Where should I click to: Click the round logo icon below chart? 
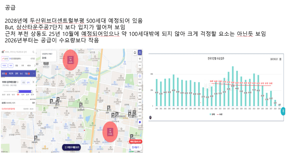pyautogui.click(x=151, y=117)
